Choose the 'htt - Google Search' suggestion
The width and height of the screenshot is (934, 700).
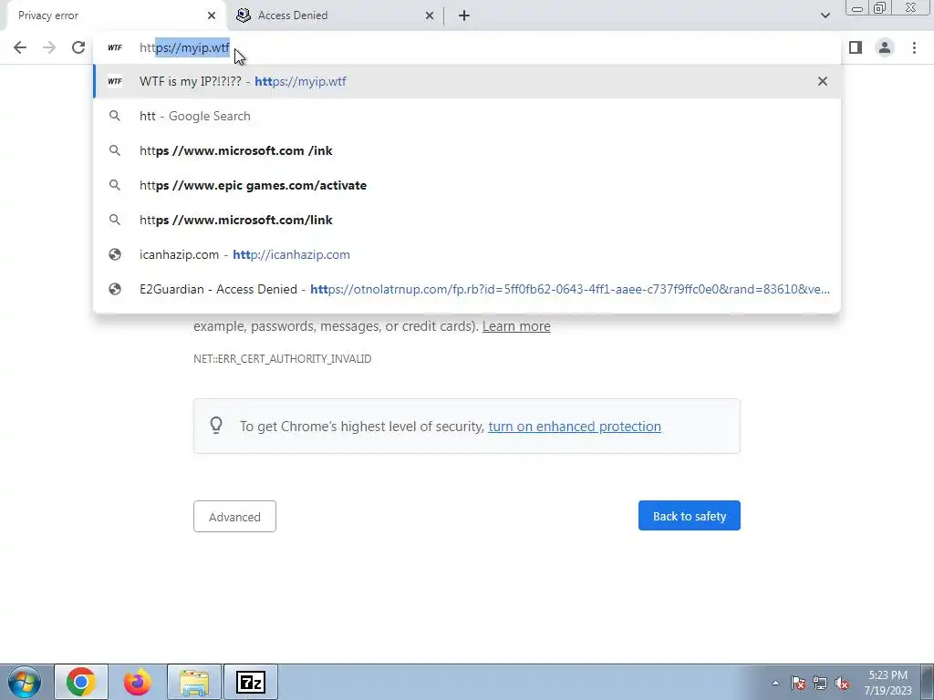pos(467,116)
